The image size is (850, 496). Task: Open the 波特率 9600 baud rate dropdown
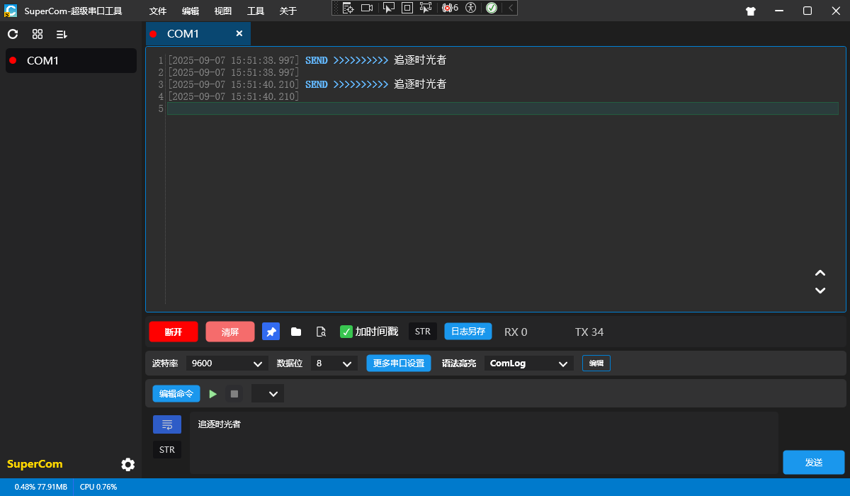pos(227,363)
